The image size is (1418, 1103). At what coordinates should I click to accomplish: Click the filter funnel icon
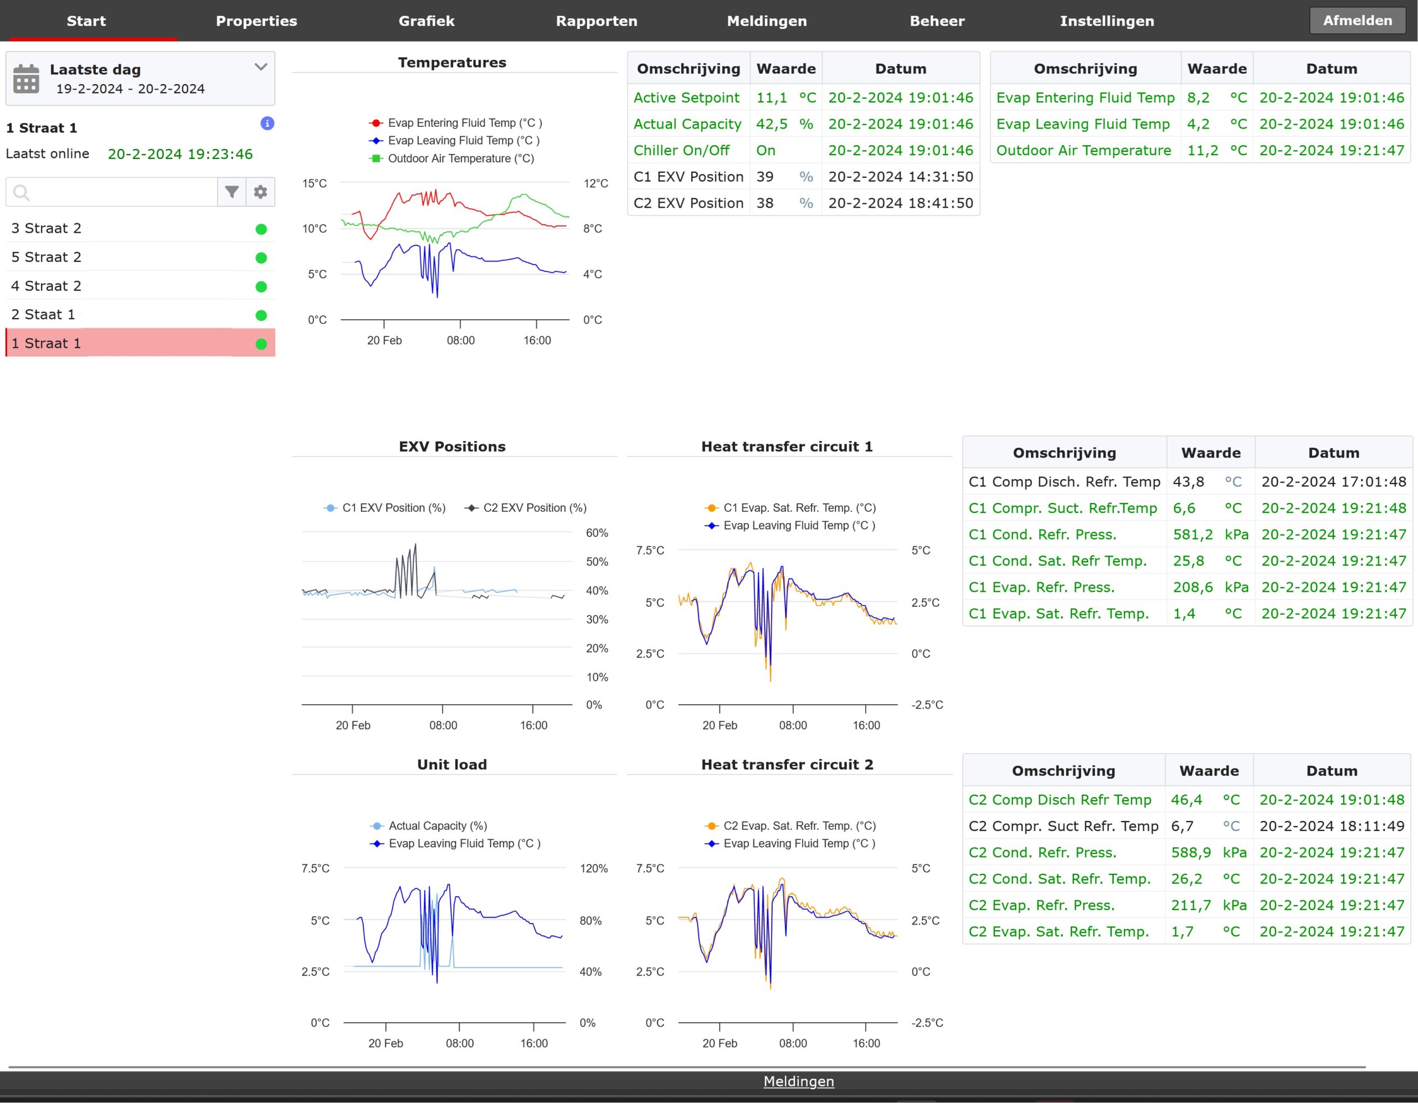click(x=232, y=192)
